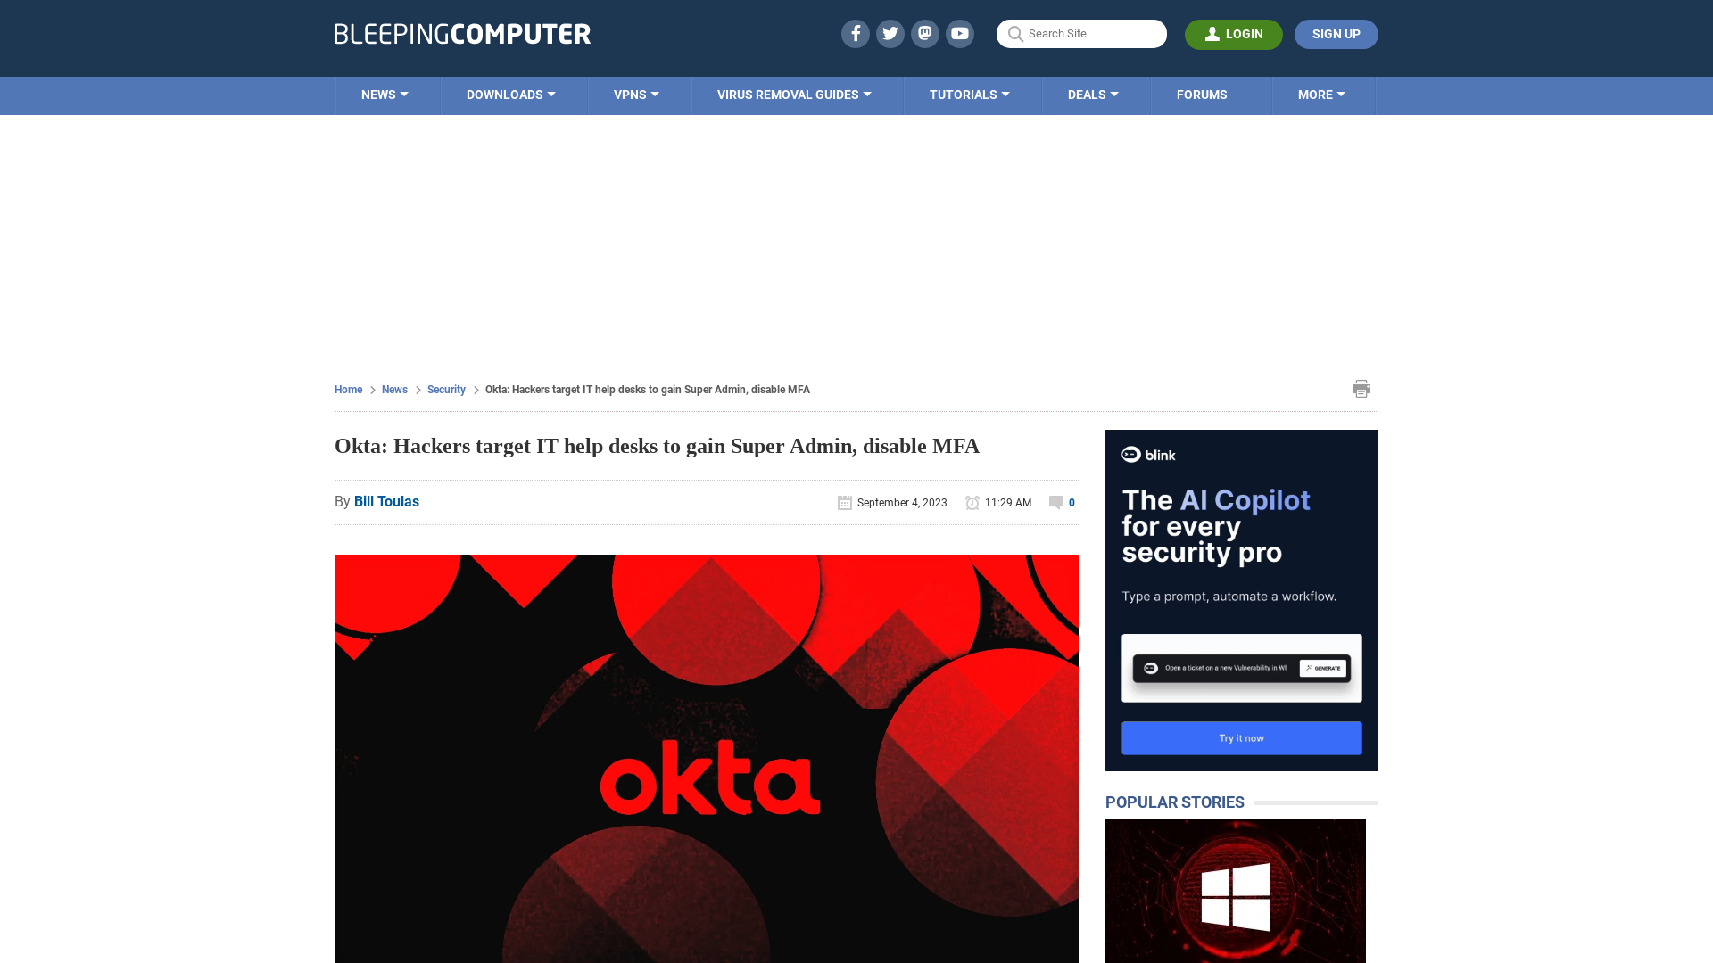
Task: Click the SIGN UP button
Action: point(1336,34)
